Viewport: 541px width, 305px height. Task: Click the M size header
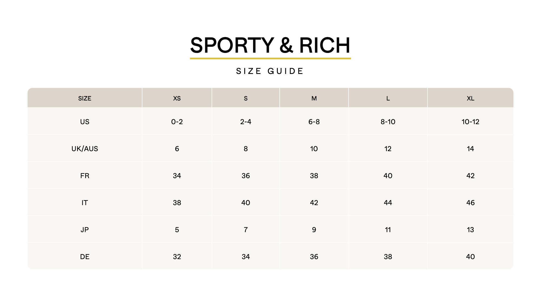[314, 98]
